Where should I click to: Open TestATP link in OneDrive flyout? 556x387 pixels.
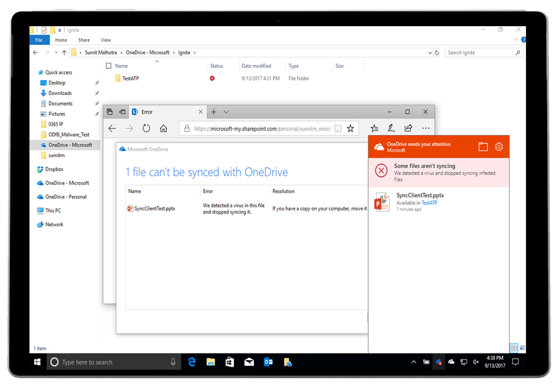[x=430, y=203]
